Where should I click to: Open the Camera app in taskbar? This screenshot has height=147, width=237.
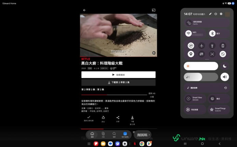125,144
